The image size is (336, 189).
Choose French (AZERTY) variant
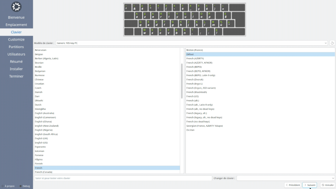pos(195,58)
